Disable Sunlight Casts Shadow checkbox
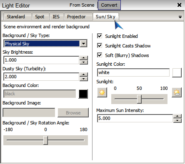 pyautogui.click(x=100, y=45)
